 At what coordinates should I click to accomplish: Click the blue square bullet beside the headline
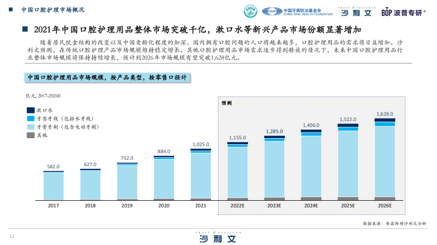(x=25, y=29)
